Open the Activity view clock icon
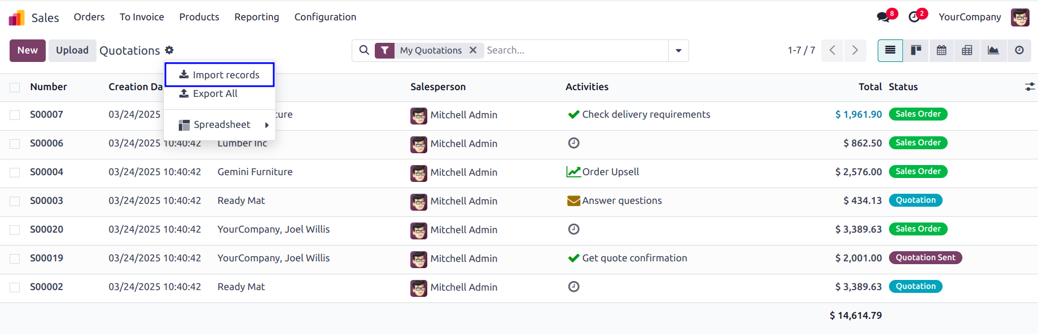The image size is (1038, 334). click(1019, 51)
